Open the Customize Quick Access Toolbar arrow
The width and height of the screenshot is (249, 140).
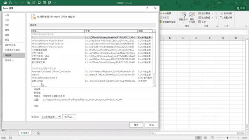(x=55, y=3)
